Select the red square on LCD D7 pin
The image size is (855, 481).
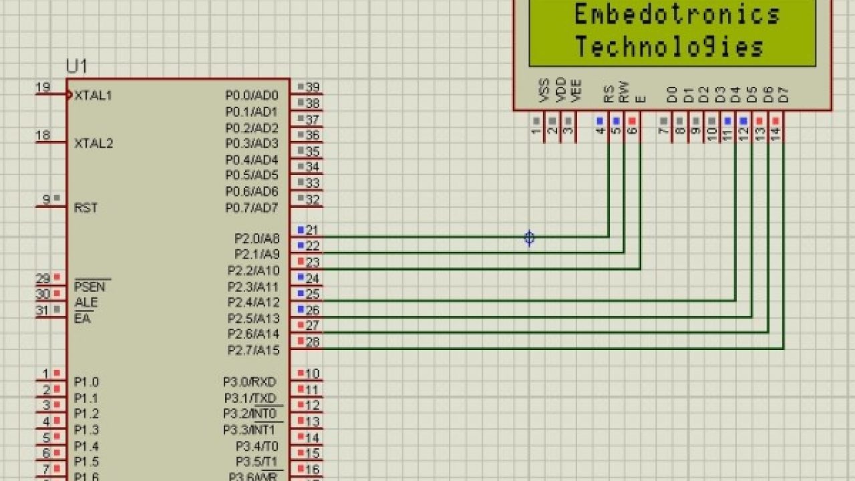tap(776, 121)
